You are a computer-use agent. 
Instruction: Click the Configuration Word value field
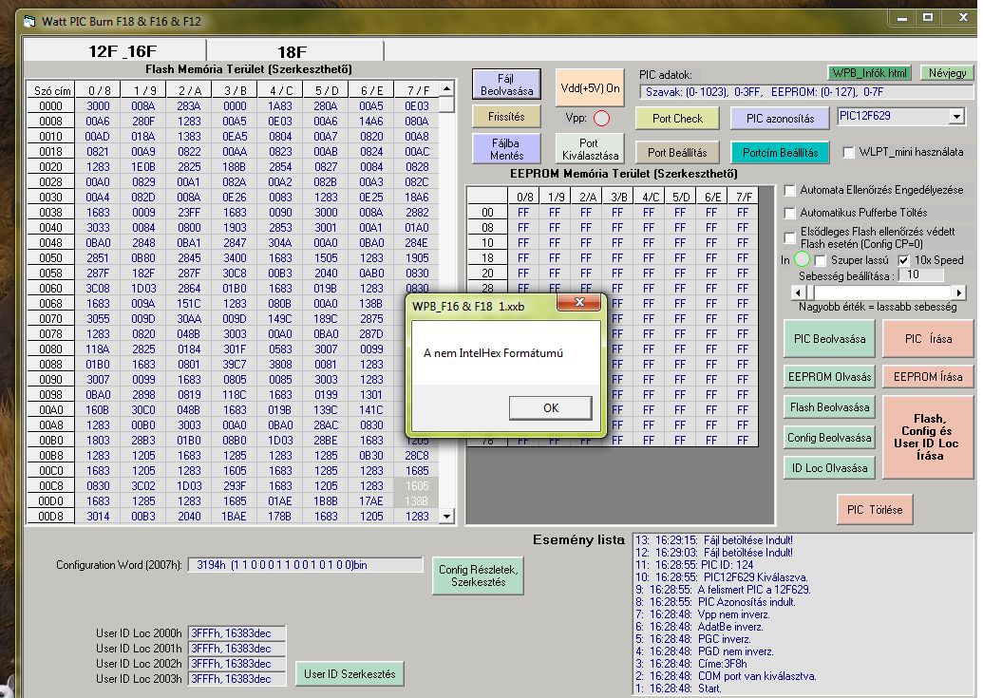[x=305, y=564]
